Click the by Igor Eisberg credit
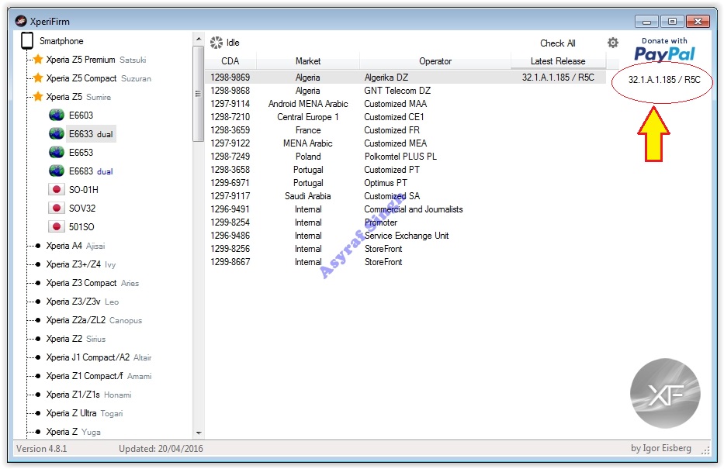 pyautogui.click(x=660, y=448)
